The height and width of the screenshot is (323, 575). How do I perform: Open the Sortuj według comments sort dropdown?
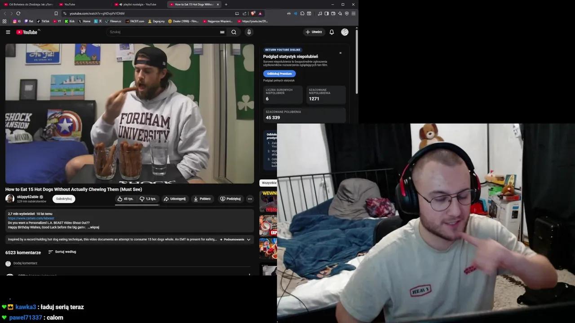point(62,252)
